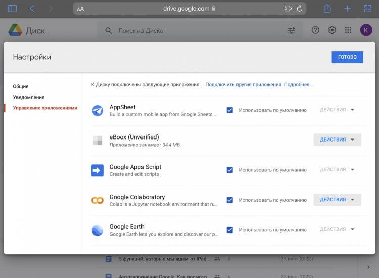Show Safari tab overview grid
The width and height of the screenshot is (379, 278).
368,9
